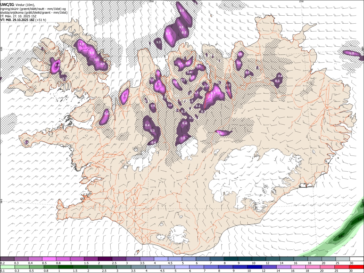Click the '30' label in bottom legend row
This screenshot has width=364, height=273.
point(351,271)
